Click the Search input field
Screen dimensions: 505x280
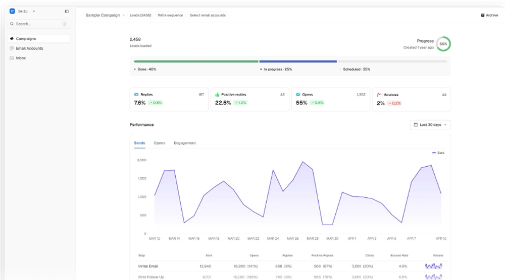point(39,24)
